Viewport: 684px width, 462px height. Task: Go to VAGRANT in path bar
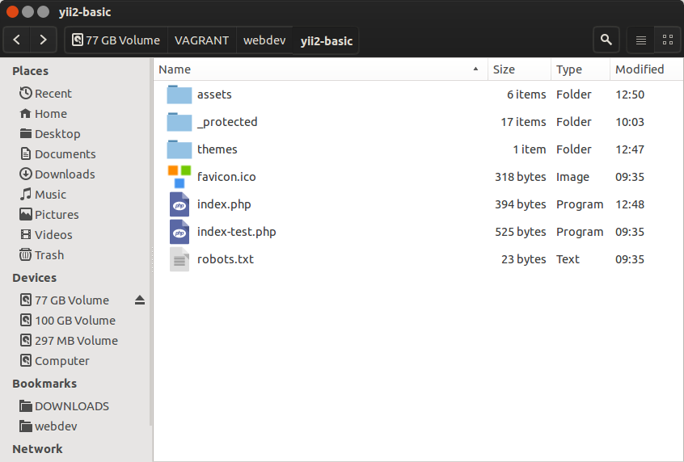(201, 40)
